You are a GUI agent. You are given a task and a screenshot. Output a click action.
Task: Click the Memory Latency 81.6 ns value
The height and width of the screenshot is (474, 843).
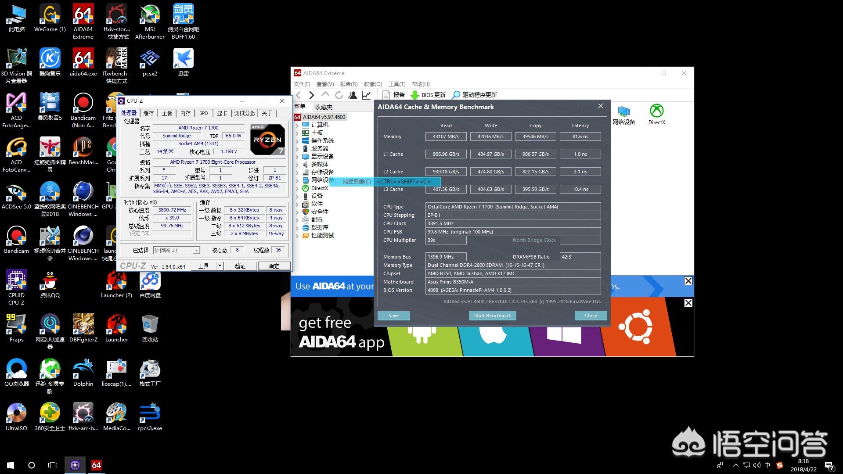tap(580, 136)
